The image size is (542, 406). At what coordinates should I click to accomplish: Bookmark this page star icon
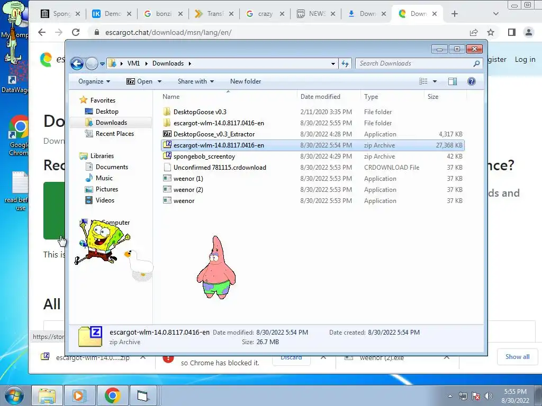coord(491,32)
